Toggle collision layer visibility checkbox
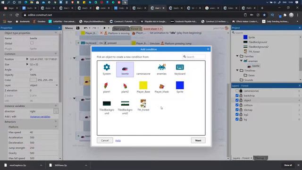The width and height of the screenshot is (302, 170). [237, 105]
